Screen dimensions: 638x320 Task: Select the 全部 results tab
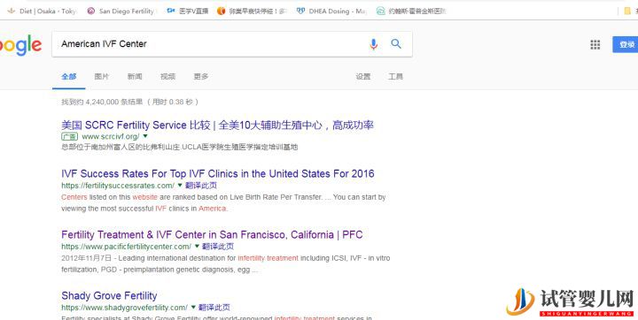(69, 76)
